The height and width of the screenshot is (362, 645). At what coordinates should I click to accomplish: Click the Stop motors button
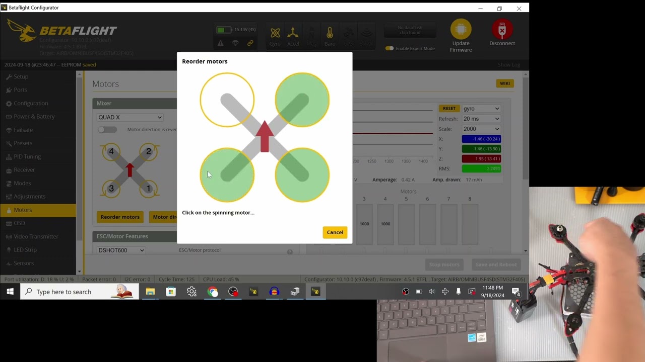(444, 264)
